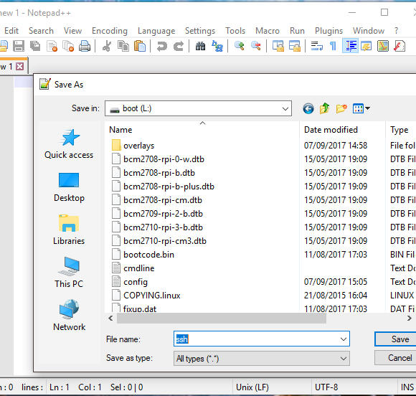Toggle Show All Characters pilcrow icon
Viewport: 416px width, 396px height.
(x=333, y=46)
